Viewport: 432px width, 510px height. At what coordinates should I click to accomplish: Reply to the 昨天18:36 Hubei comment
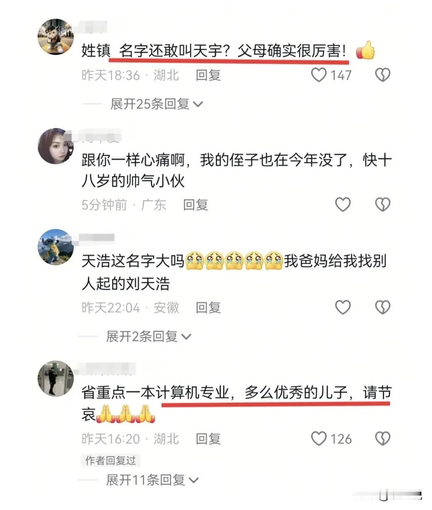pyautogui.click(x=208, y=75)
